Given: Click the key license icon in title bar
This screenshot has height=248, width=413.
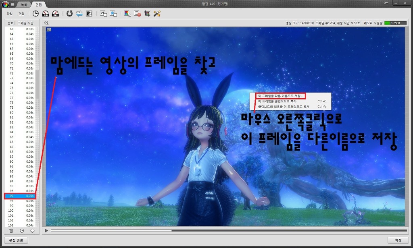Looking at the screenshot, I should pyautogui.click(x=386, y=3).
